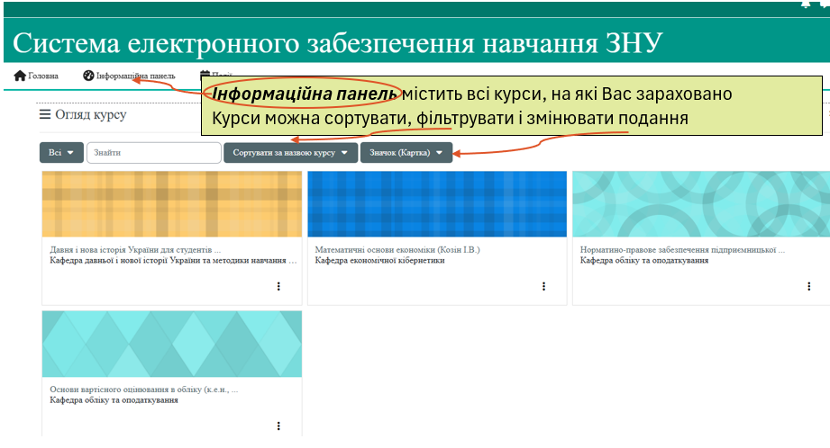Open three-dot menu on Нормативно-правове забезпечення card
830x448 pixels.
(808, 286)
